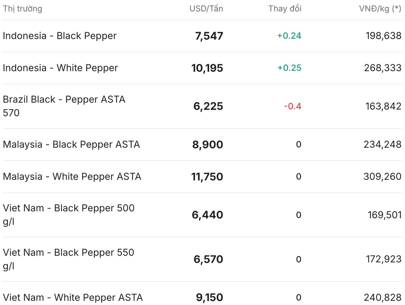405x305 pixels.
Task: Click the 10,195 USD price value
Action: (207, 68)
